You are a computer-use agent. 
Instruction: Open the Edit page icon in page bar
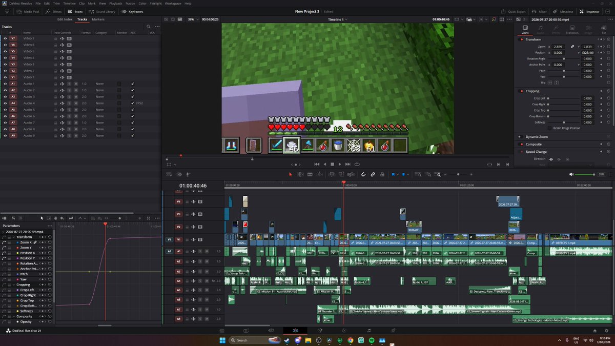pyautogui.click(x=295, y=331)
